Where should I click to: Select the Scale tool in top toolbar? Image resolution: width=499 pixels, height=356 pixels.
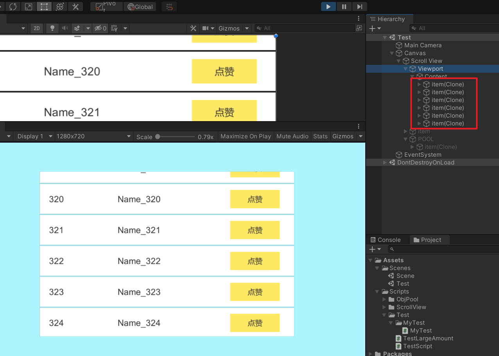tap(28, 7)
